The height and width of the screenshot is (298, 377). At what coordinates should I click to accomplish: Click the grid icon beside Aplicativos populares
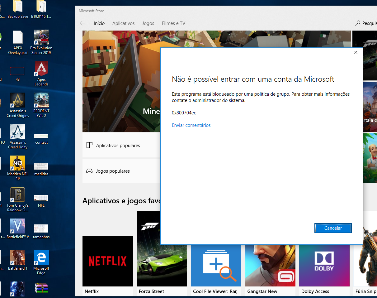tap(89, 145)
